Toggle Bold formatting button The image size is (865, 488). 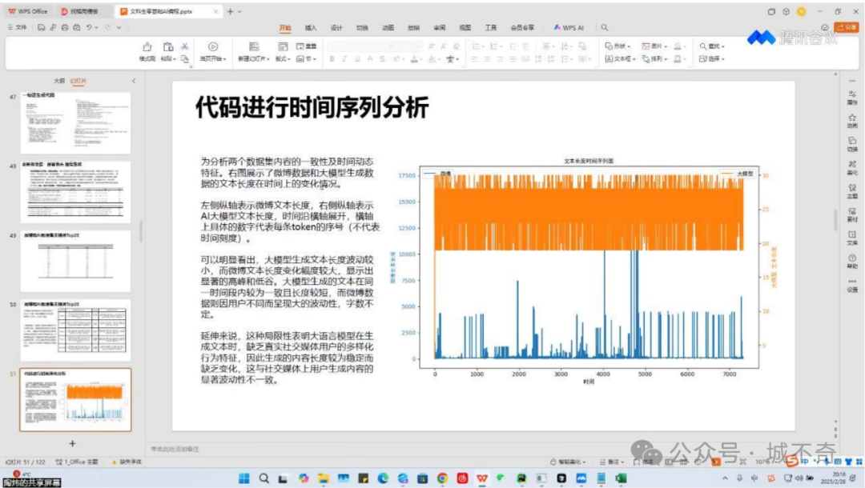pyautogui.click(x=332, y=59)
